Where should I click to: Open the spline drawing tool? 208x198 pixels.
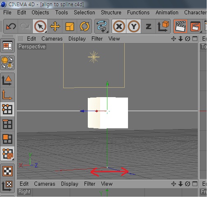102,26
